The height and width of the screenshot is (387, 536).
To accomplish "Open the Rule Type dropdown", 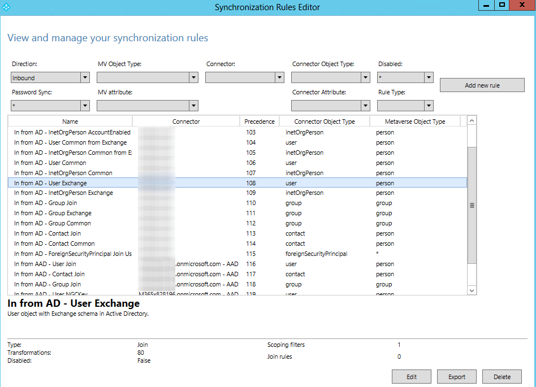I will (x=428, y=105).
